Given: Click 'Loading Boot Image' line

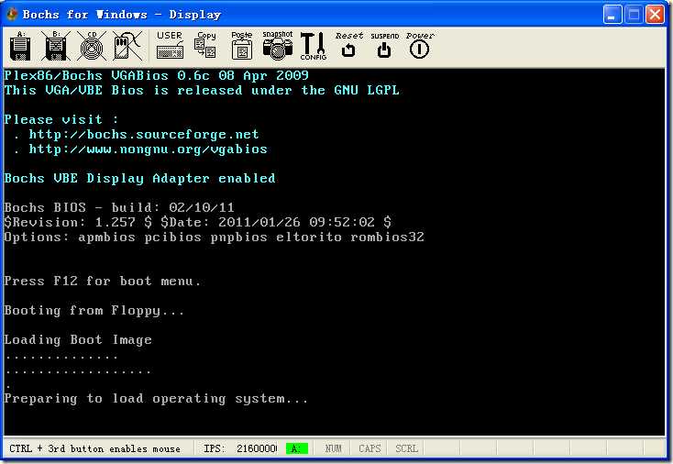Looking at the screenshot, I should [x=78, y=339].
